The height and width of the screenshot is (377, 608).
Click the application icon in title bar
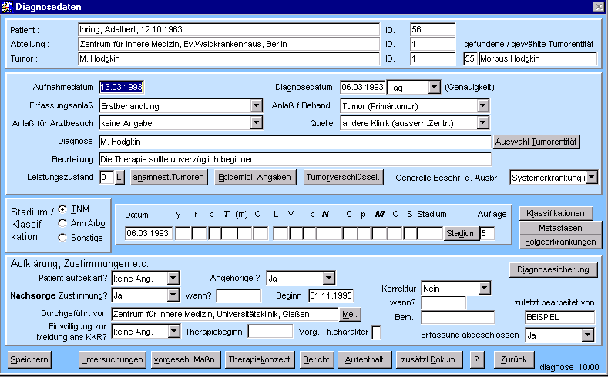[x=8, y=7]
